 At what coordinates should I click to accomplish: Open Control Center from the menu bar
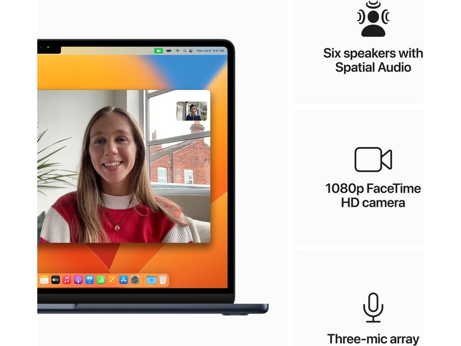tap(191, 51)
